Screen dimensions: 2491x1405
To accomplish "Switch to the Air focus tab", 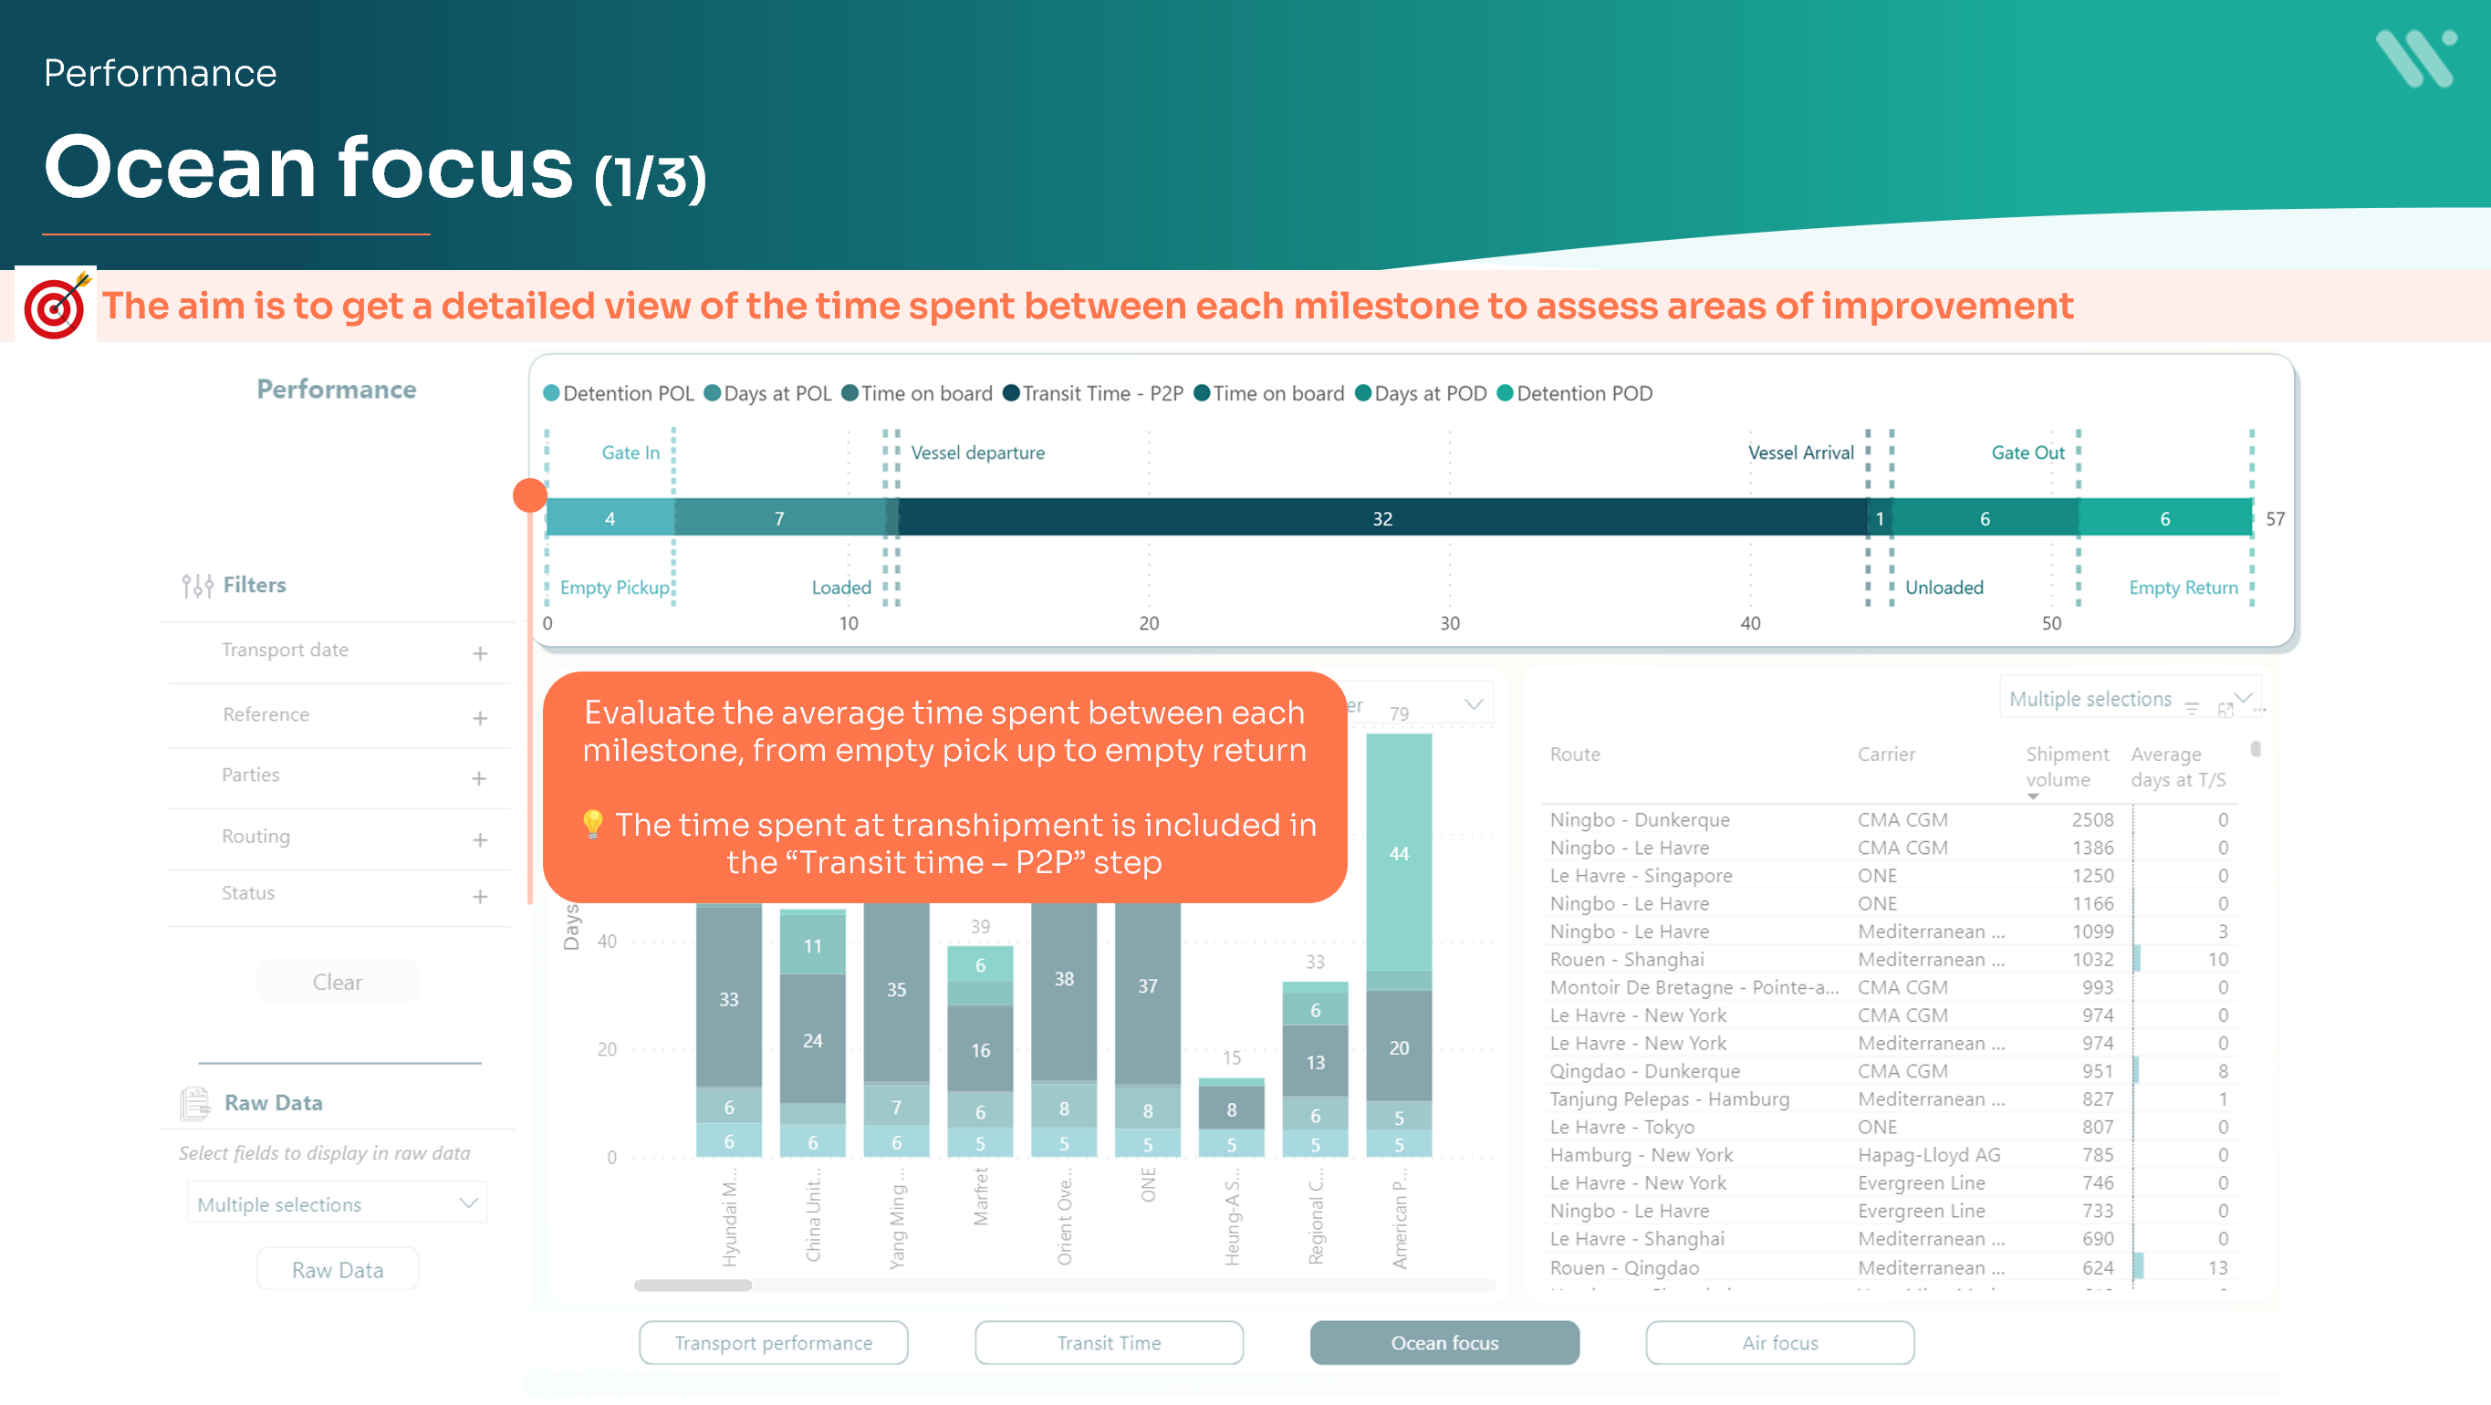I will 1779,1342.
